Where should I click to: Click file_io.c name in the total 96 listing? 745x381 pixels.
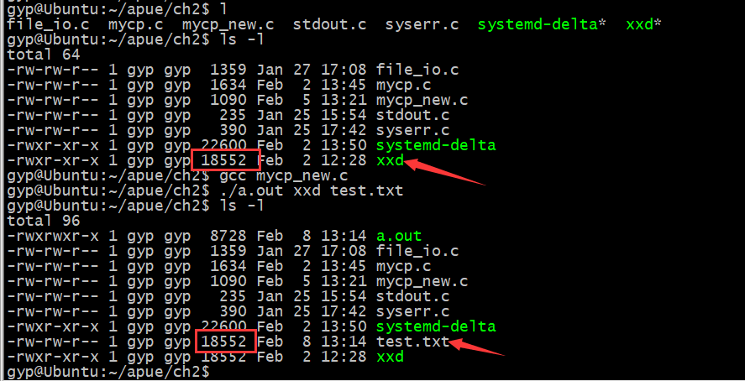click(x=417, y=251)
